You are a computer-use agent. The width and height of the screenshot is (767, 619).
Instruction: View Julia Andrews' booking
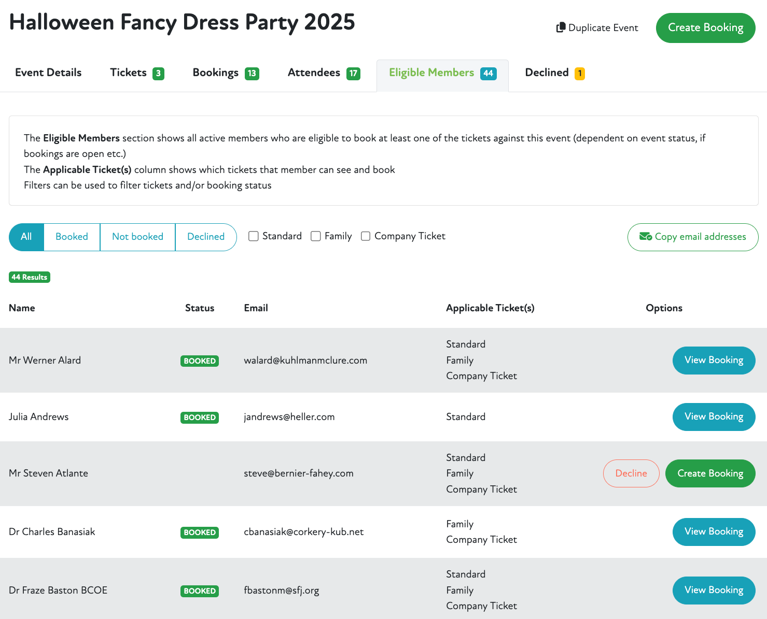(x=714, y=417)
